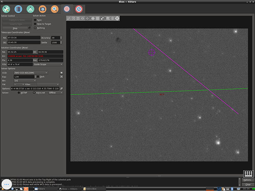Open the scheduler notebook module icon
This screenshot has width=255, height=191.
pos(18,8)
